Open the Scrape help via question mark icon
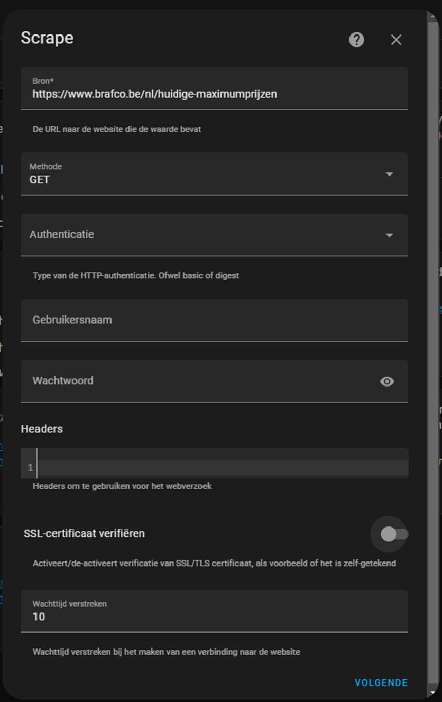This screenshot has width=442, height=702. 357,40
